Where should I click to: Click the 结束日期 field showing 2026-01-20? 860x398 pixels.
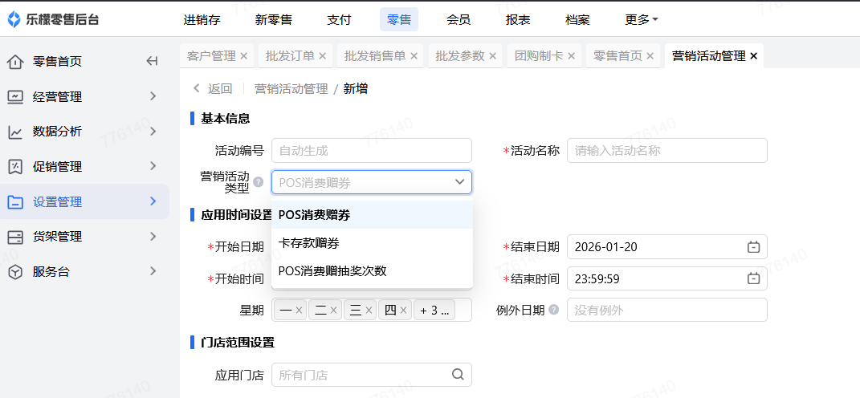coord(667,246)
